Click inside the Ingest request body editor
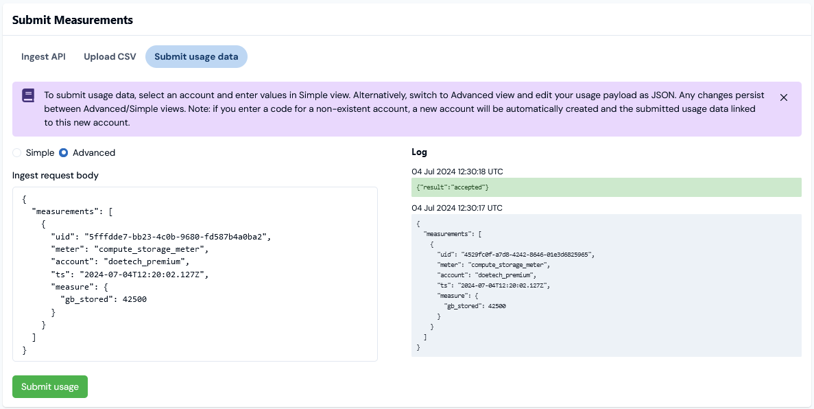This screenshot has width=814, height=409. (x=195, y=274)
